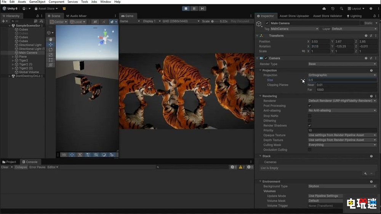This screenshot has width=381, height=214.
Task: Add a camera with Stack plus button
Action: pos(365,173)
